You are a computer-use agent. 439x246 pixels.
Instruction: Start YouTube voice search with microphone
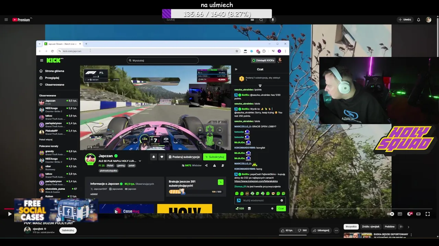273,20
